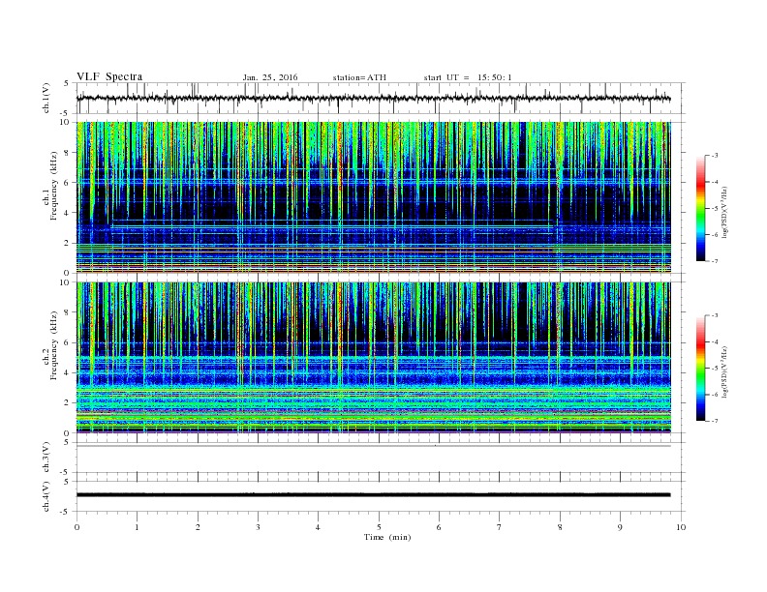767x592 pixels.
Task: Click the "7" tick on the time axis
Action: coord(500,527)
